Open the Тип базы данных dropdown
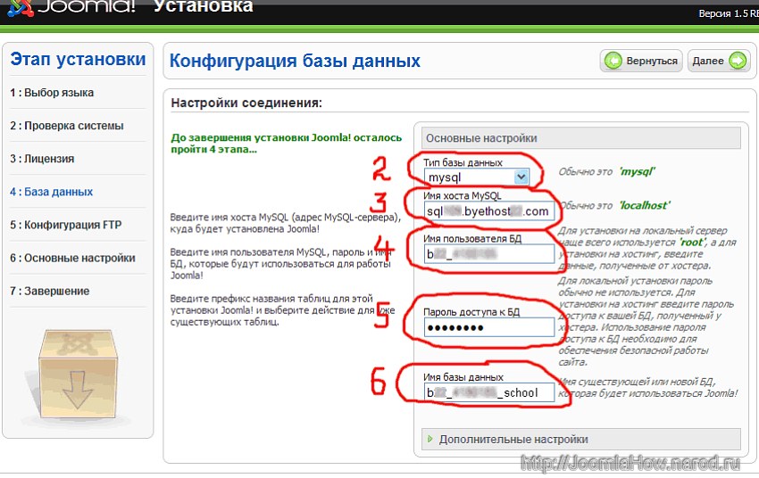 [477, 177]
